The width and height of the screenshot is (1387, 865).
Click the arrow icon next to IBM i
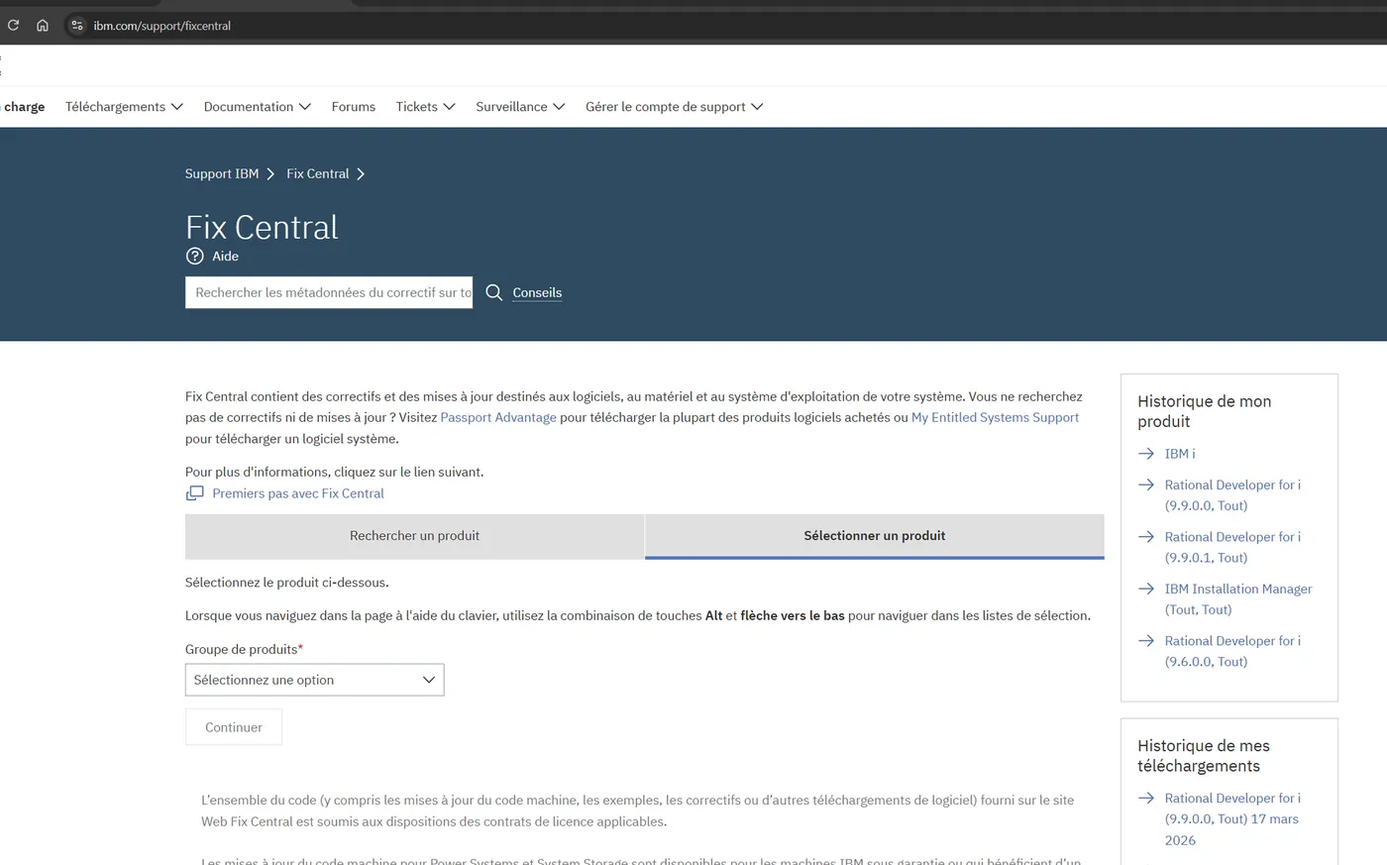1146,454
